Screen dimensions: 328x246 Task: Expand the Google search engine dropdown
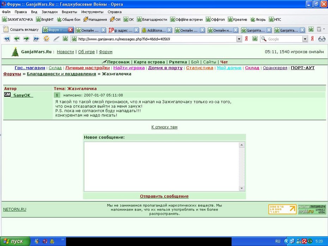pos(305,39)
